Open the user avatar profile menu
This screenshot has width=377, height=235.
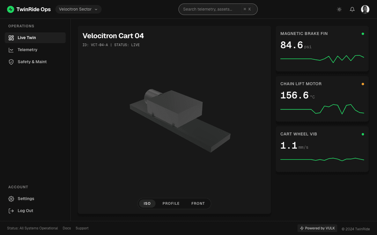point(365,9)
